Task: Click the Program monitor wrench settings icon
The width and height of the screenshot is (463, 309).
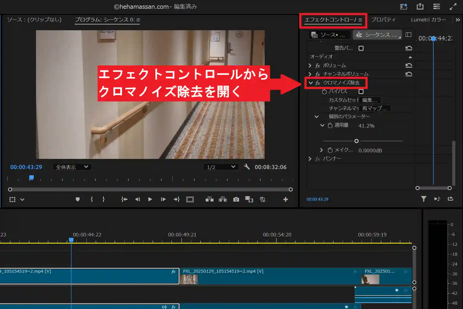Action: tap(247, 167)
